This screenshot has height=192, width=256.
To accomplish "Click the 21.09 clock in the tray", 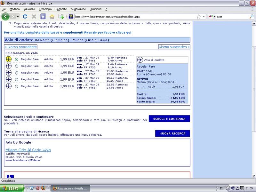I will tap(249, 188).
